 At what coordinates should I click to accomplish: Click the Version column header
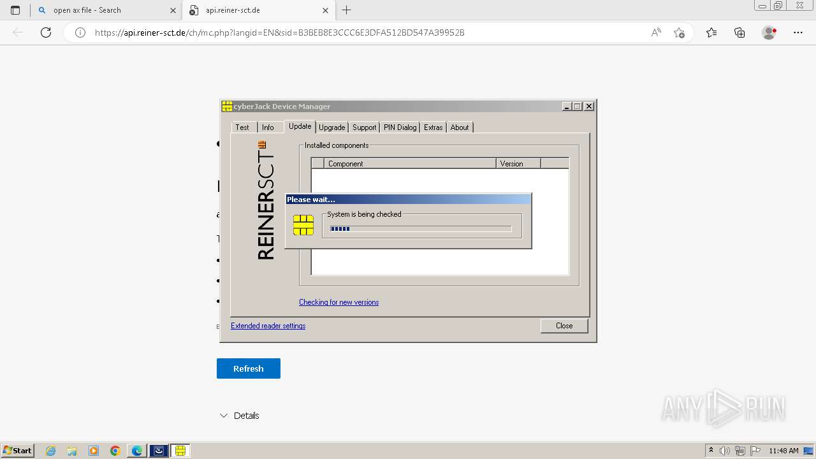(x=518, y=164)
